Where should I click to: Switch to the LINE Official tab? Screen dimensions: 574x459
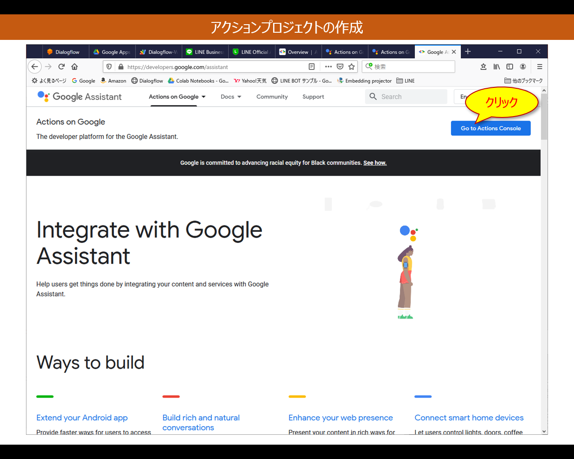[x=252, y=52]
